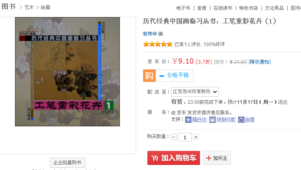The image size is (301, 170).
Task: Click the 货到付款 cash on delivery icon
Action: [212, 120]
